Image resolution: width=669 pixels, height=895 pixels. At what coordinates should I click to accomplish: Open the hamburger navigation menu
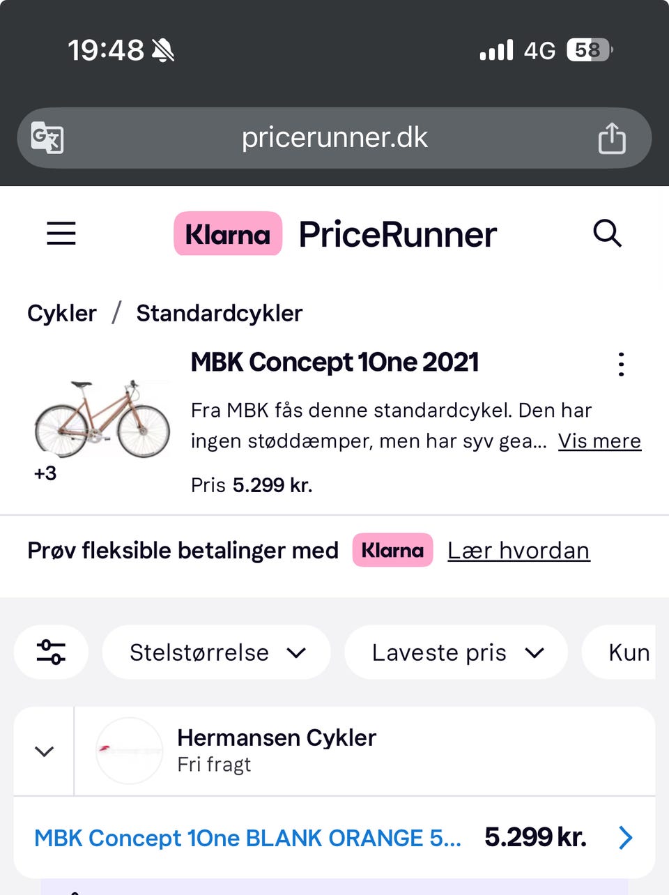point(61,234)
